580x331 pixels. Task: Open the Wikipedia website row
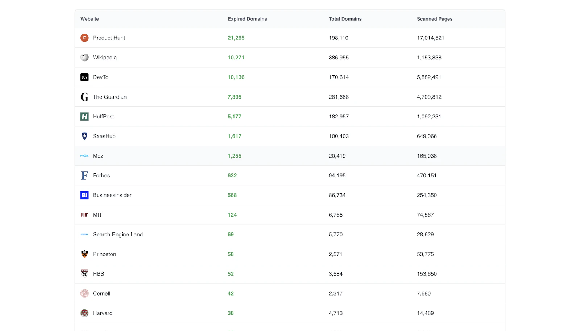point(290,58)
